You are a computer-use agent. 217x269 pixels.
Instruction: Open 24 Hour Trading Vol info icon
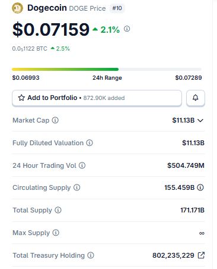pos(82,165)
